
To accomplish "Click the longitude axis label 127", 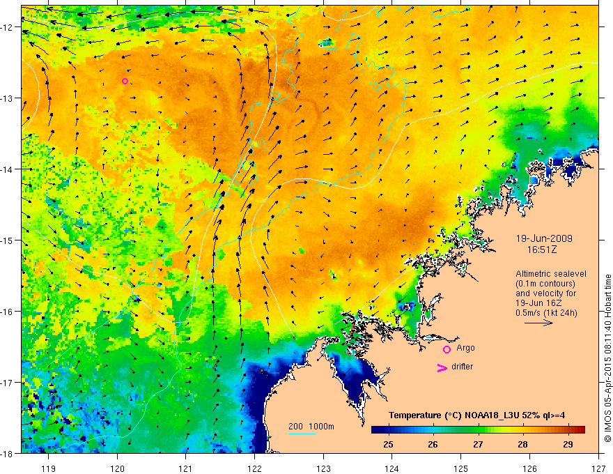I will pos(598,468).
